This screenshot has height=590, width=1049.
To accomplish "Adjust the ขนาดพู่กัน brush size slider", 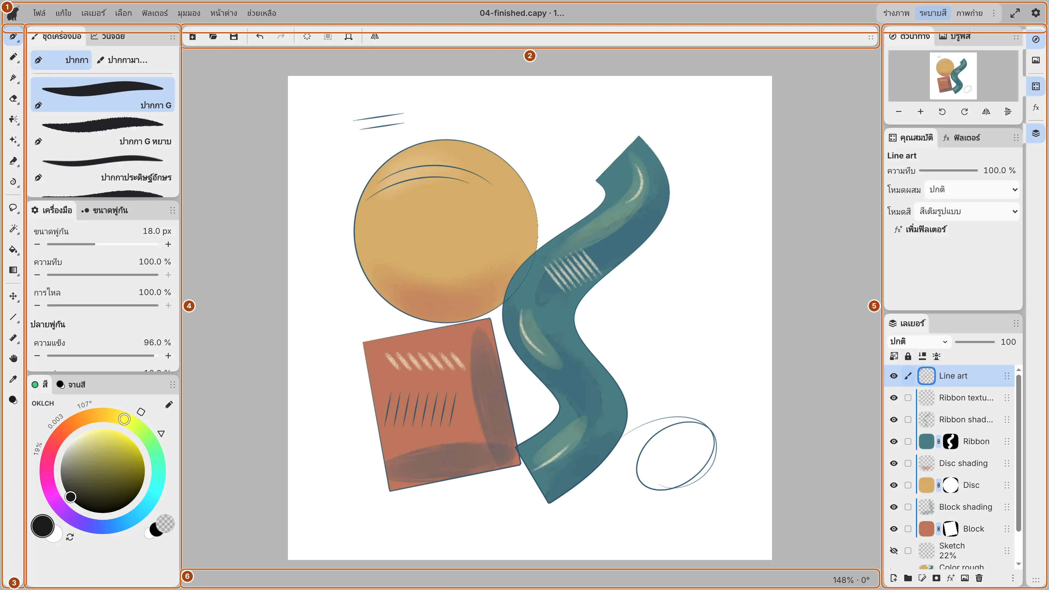I will [x=103, y=244].
